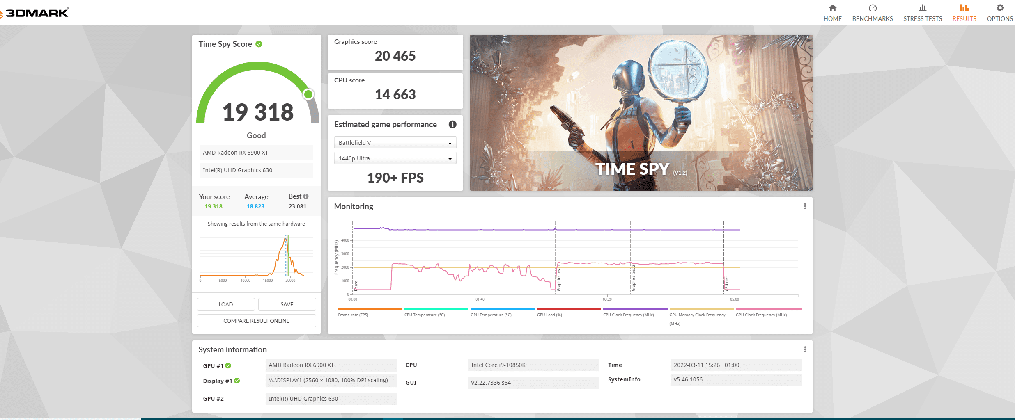Click the Estimated game performance info icon
Image resolution: width=1015 pixels, height=420 pixels.
coord(452,124)
